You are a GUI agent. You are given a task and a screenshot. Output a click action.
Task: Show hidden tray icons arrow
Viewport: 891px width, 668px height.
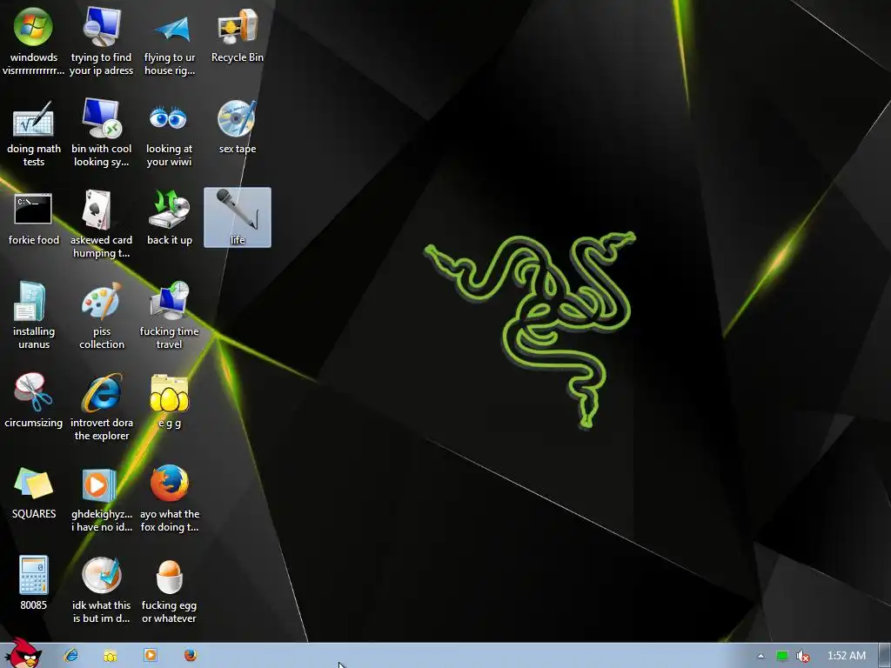[x=760, y=656]
